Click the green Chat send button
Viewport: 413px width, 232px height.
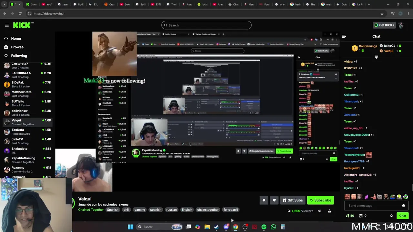tap(403, 216)
